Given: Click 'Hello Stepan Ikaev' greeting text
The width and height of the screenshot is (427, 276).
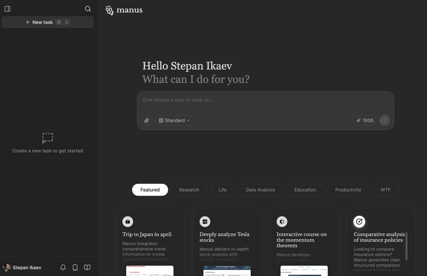Looking at the screenshot, I should click(187, 66).
